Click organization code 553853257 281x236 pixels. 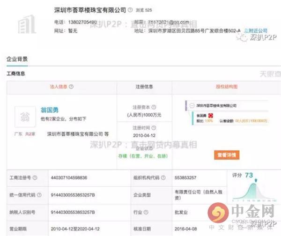point(185,178)
